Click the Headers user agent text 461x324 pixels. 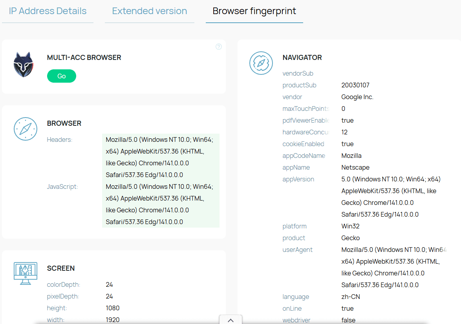(160, 157)
